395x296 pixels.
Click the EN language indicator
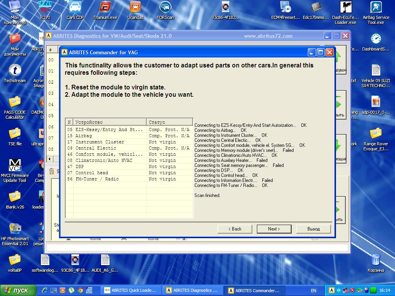pos(313,291)
